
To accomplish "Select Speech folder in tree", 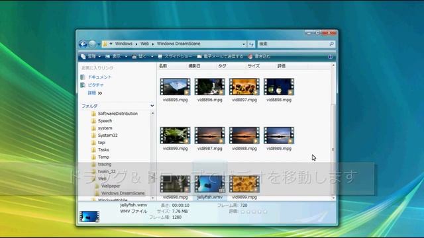I will click(x=105, y=121).
